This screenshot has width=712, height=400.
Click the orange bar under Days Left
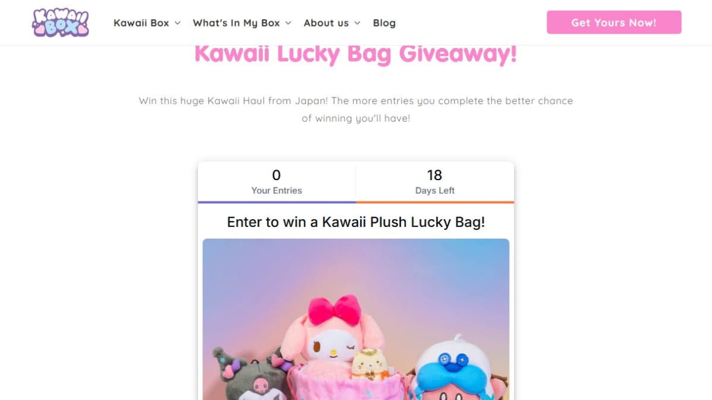point(435,202)
